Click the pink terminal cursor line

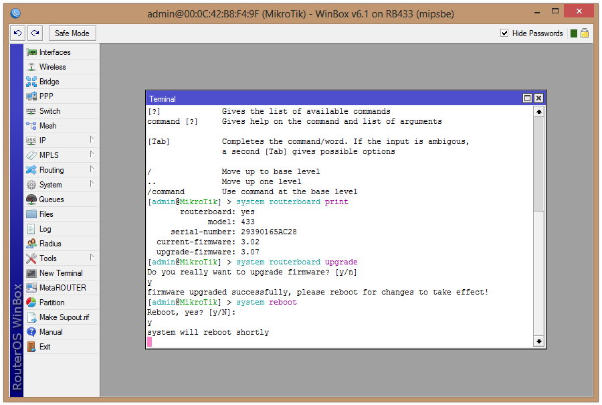pos(150,342)
